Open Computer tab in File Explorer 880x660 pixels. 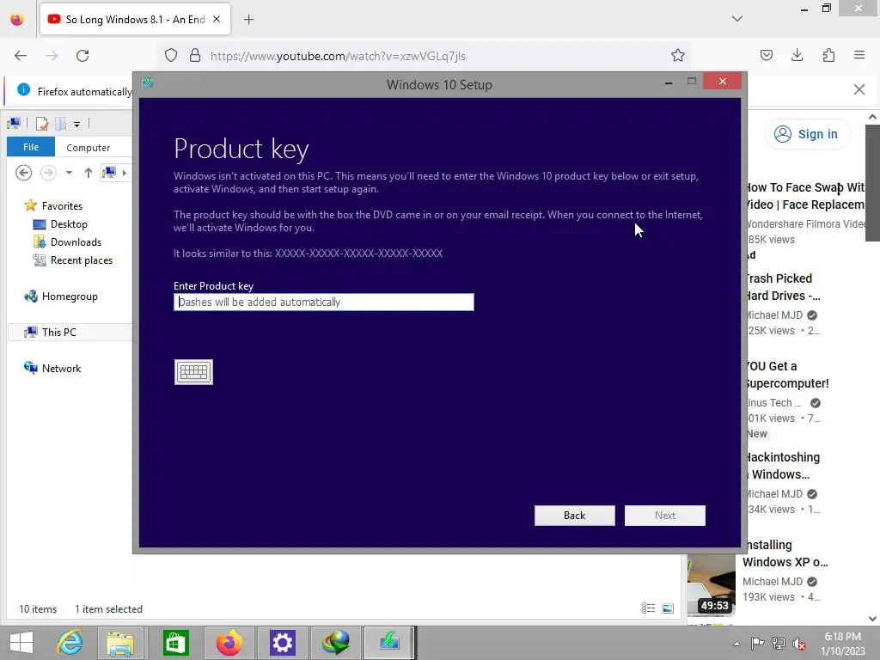pos(89,148)
